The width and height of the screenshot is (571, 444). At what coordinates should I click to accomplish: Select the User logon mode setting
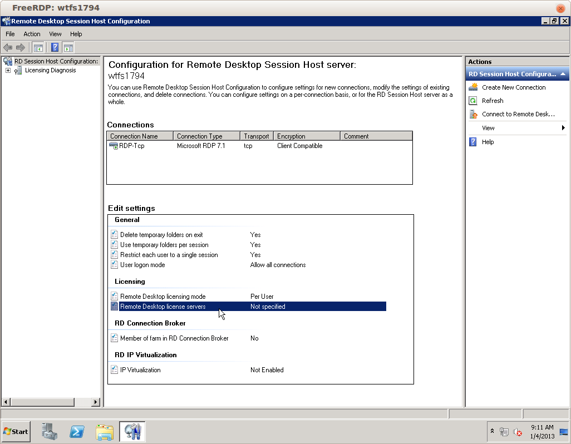142,265
